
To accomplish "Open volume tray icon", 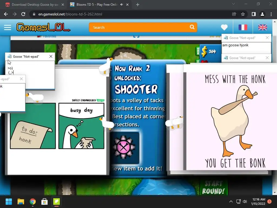I will click(245, 201).
